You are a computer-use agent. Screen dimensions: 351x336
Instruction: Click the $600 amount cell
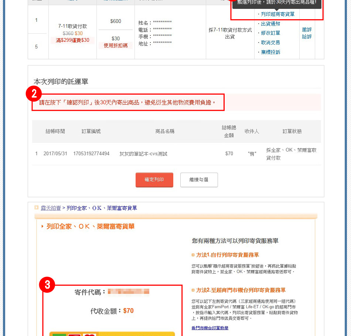(116, 21)
